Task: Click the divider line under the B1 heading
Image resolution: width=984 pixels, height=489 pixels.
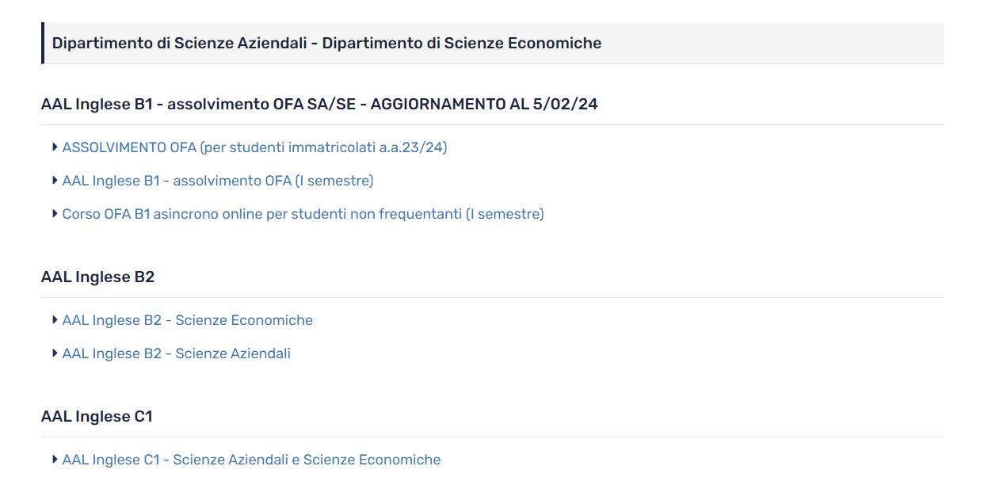Action: (492, 124)
